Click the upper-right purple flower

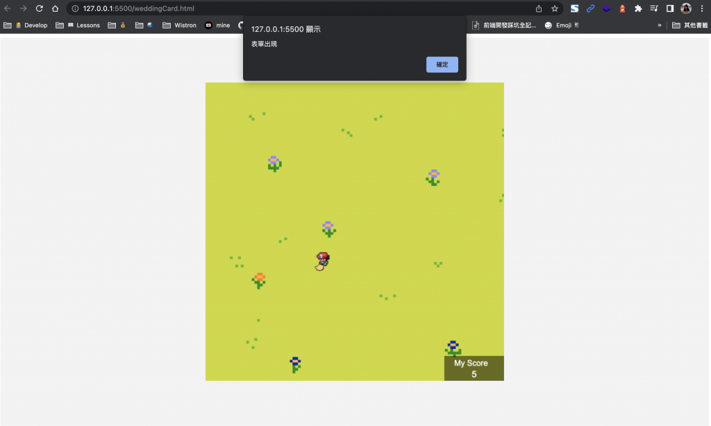[x=433, y=177]
